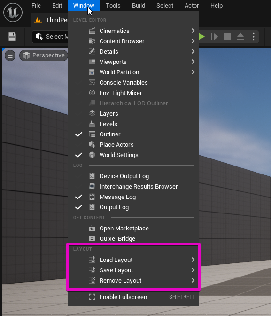Open the Help menu
The image size is (271, 316).
(217, 6)
